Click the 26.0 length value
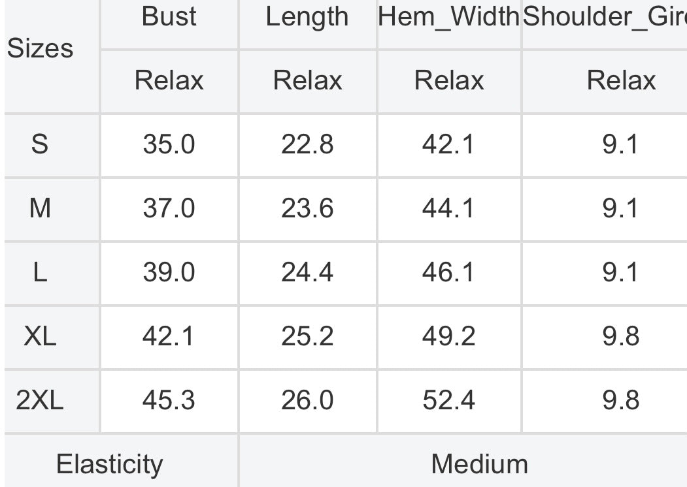This screenshot has width=687, height=487. (x=307, y=400)
